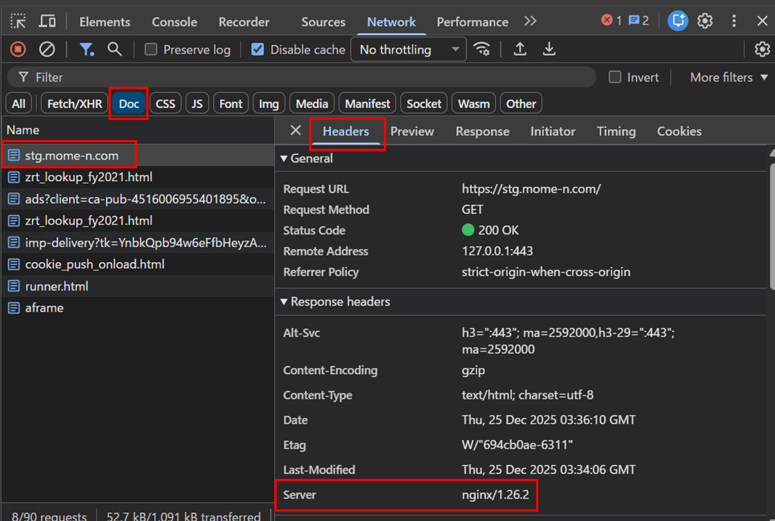The image size is (775, 521).
Task: Import HAR file with upload icon
Action: tap(520, 49)
